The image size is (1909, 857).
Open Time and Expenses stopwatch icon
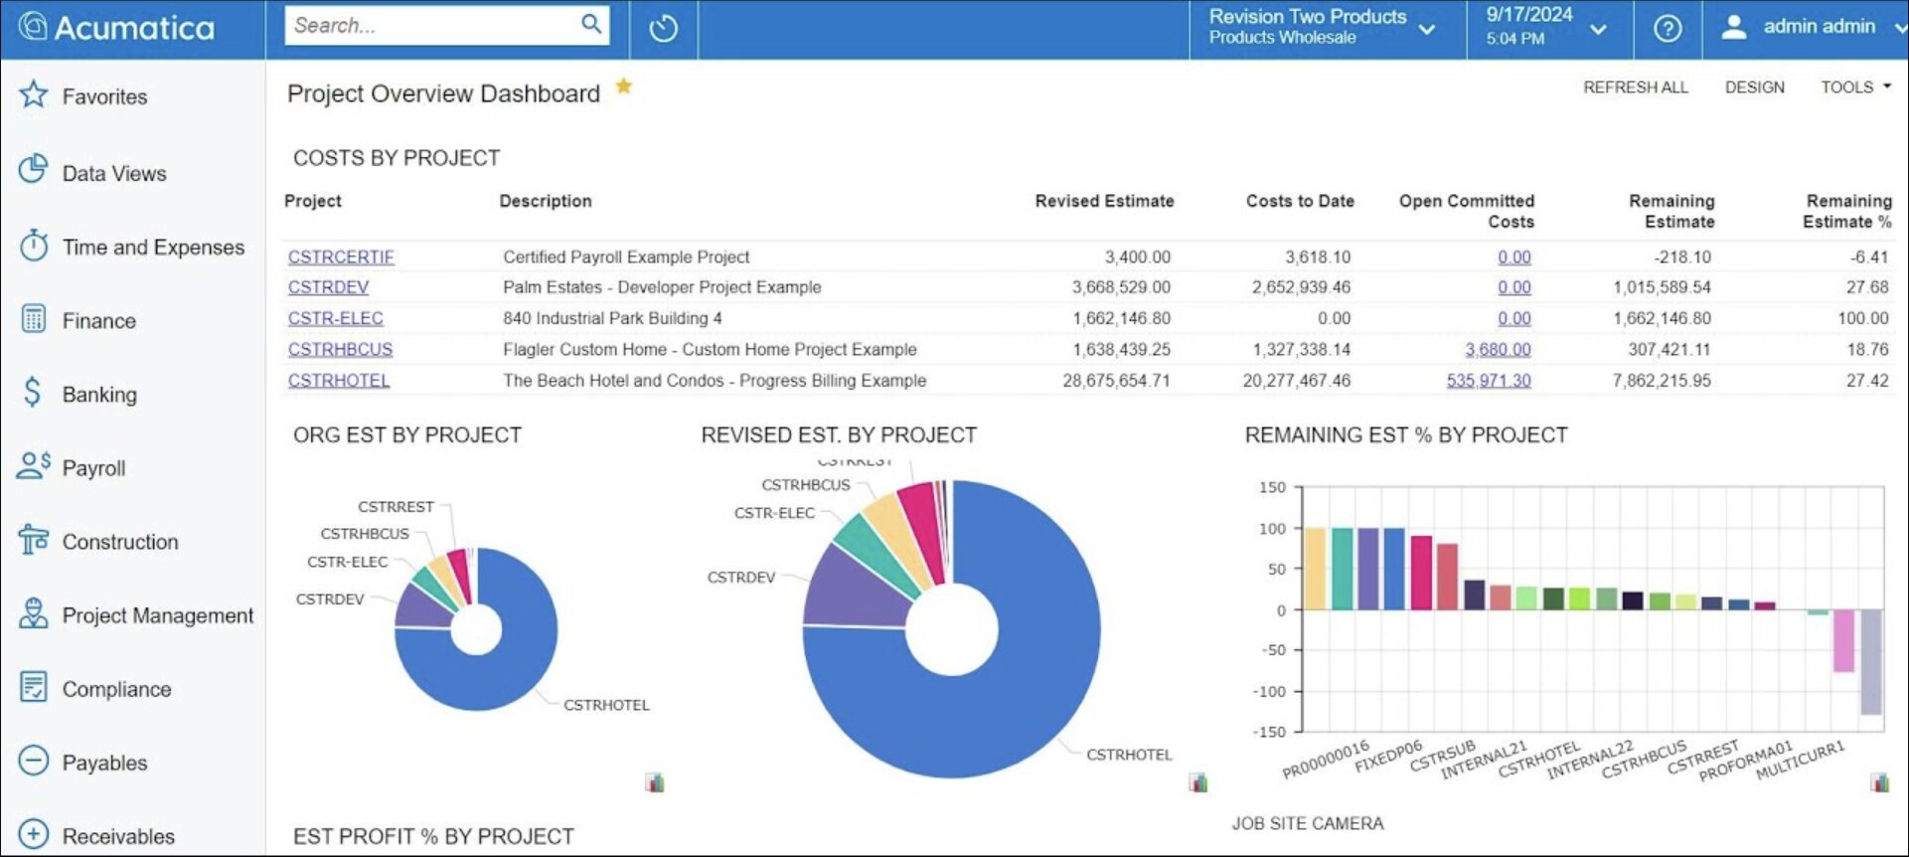tap(34, 246)
